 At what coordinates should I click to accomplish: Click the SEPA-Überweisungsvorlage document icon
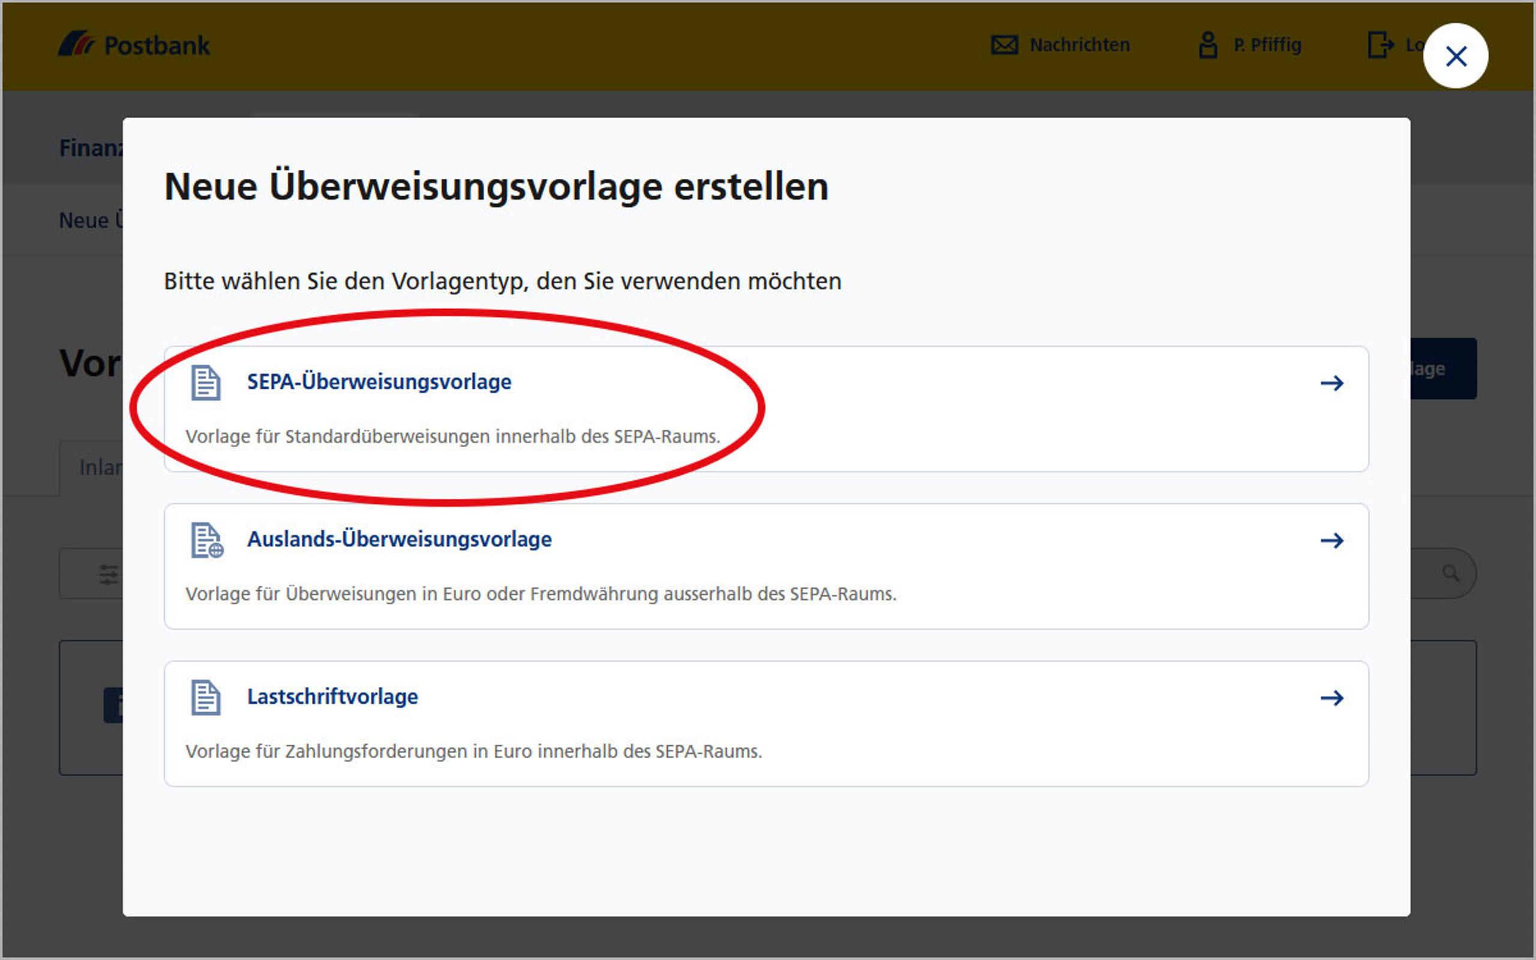(x=206, y=383)
